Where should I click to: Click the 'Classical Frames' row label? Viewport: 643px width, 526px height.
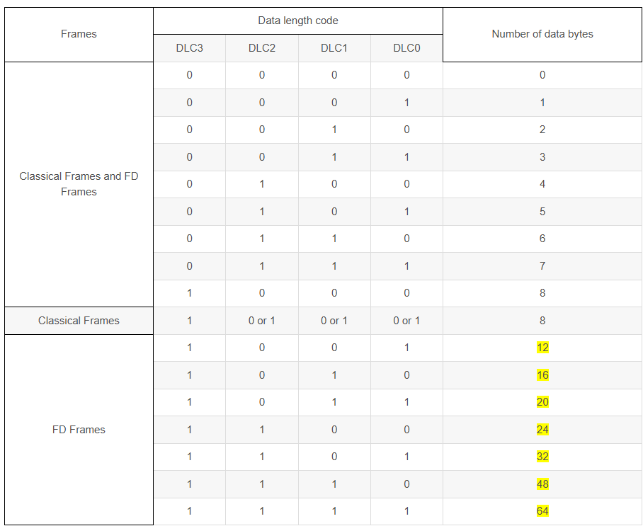click(79, 321)
